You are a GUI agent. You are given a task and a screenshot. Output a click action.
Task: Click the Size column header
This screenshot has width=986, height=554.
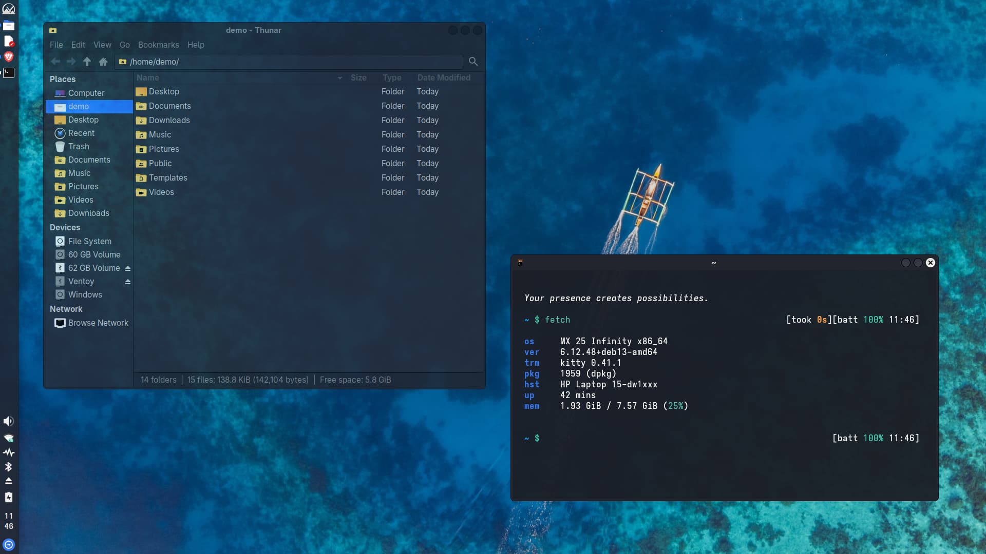[358, 77]
